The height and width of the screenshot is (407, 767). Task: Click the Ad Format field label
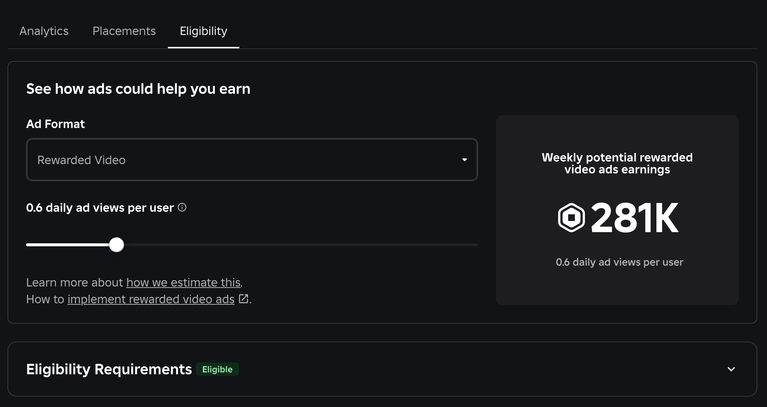click(x=55, y=124)
